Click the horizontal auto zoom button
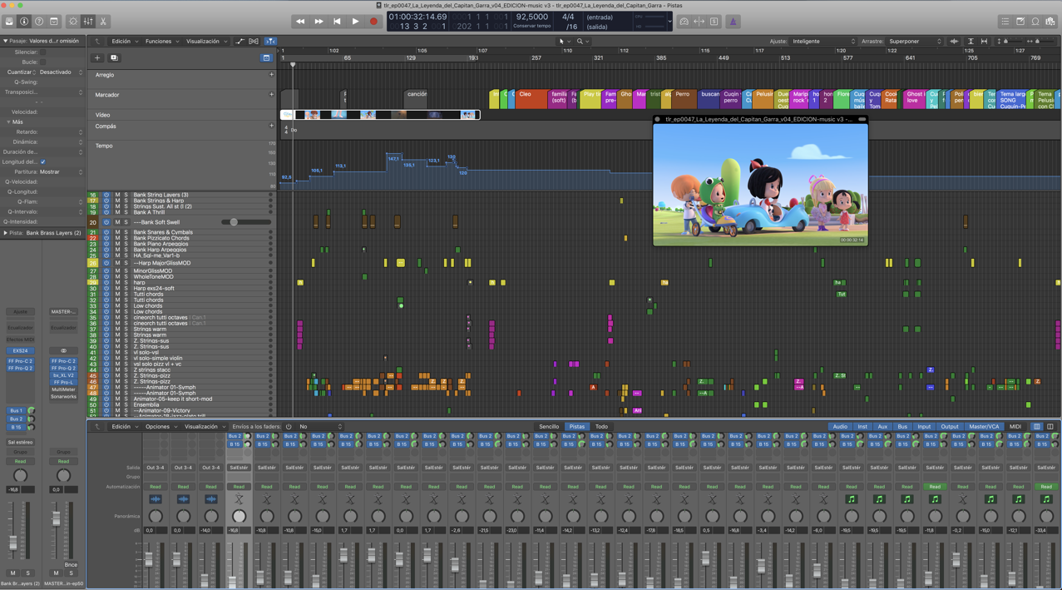This screenshot has height=590, width=1062. click(984, 42)
